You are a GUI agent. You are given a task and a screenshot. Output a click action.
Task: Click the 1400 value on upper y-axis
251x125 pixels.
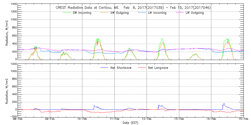point(13,4)
